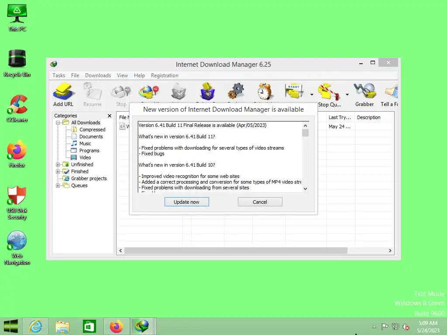Close the Categories panel with the X
Screen dimensions: 447x335
pos(110,116)
